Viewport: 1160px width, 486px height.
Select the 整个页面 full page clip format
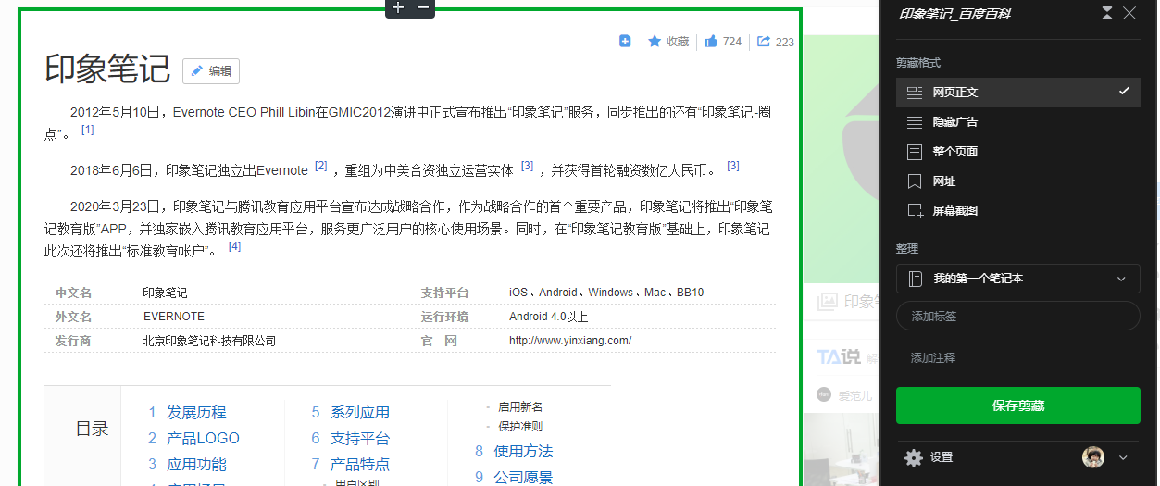tap(1018, 151)
